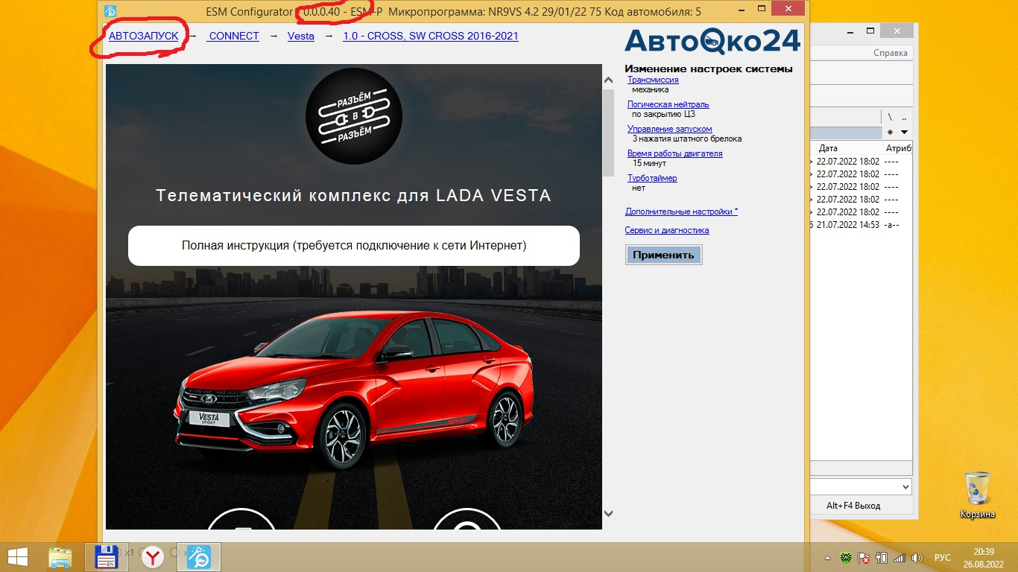Click the asterisk button in background window

click(x=890, y=132)
